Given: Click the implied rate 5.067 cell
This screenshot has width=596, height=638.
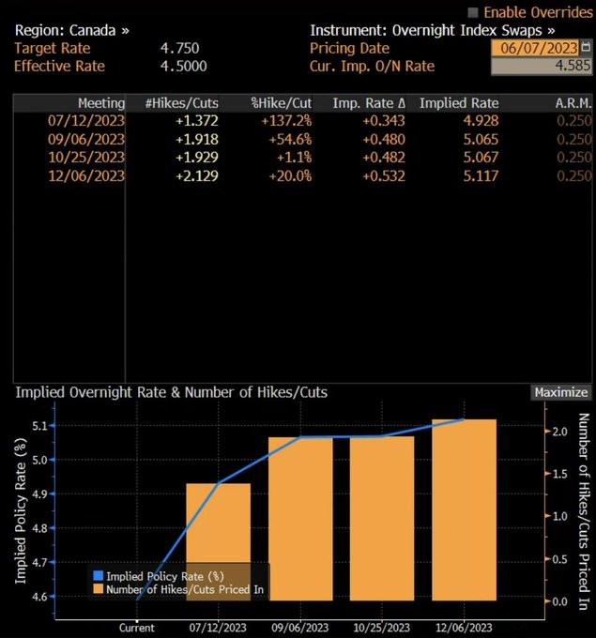Looking at the screenshot, I should 481,158.
